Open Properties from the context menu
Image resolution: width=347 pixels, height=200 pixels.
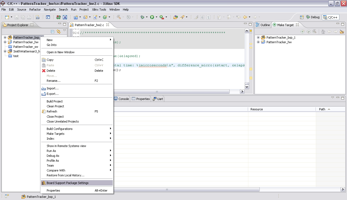(x=77, y=190)
